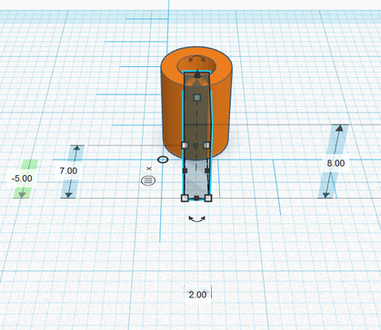Click the rotation arrow below the gray box
Viewport: 381px width, 330px height.
pyautogui.click(x=197, y=219)
